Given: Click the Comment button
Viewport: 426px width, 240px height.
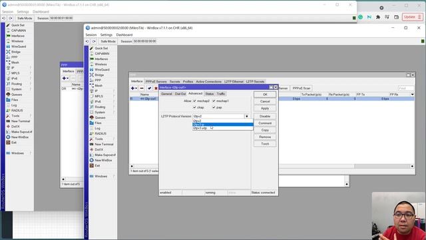Looking at the screenshot, I should [265, 123].
